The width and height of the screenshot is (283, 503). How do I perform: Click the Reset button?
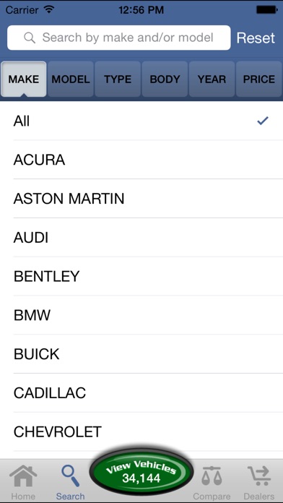tap(256, 38)
